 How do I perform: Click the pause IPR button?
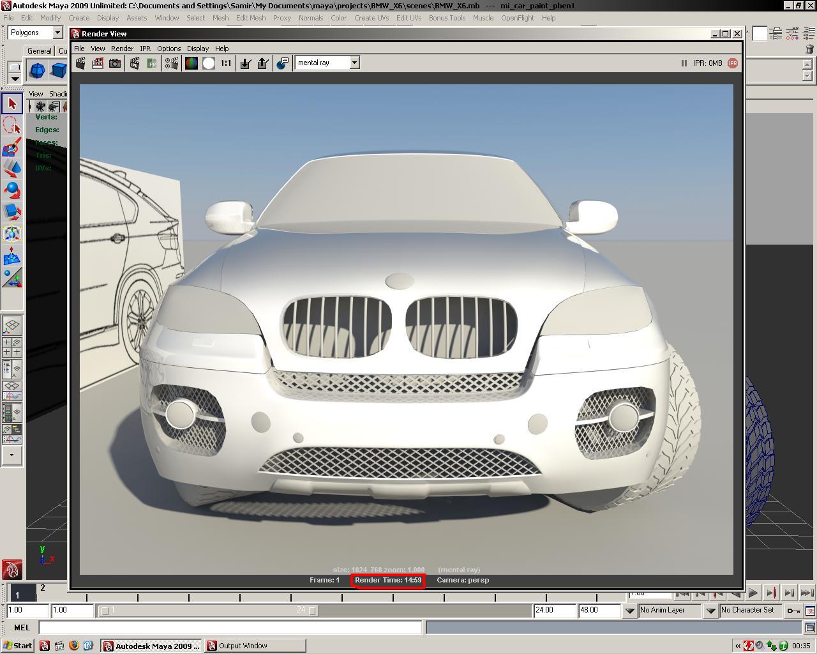tap(684, 63)
